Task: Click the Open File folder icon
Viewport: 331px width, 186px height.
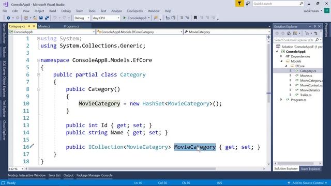Action: point(35,18)
